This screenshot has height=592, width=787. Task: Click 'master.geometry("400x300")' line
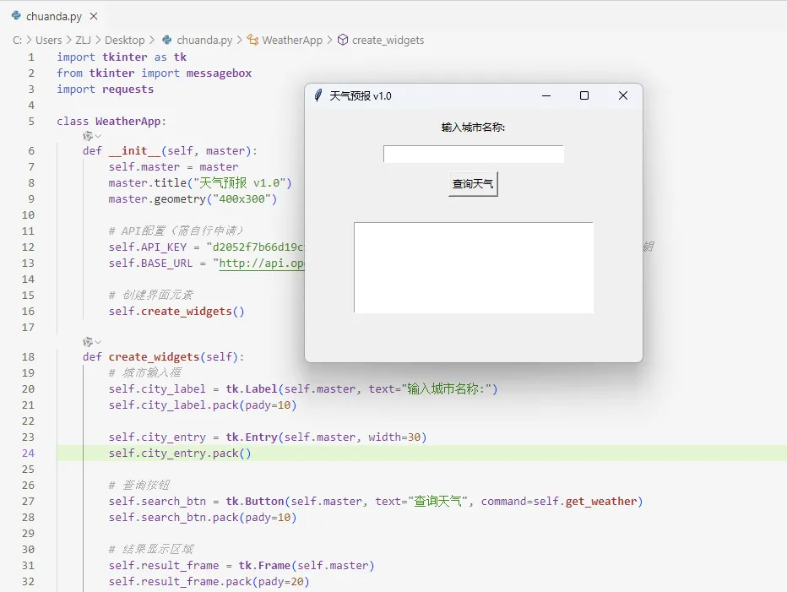coord(193,198)
